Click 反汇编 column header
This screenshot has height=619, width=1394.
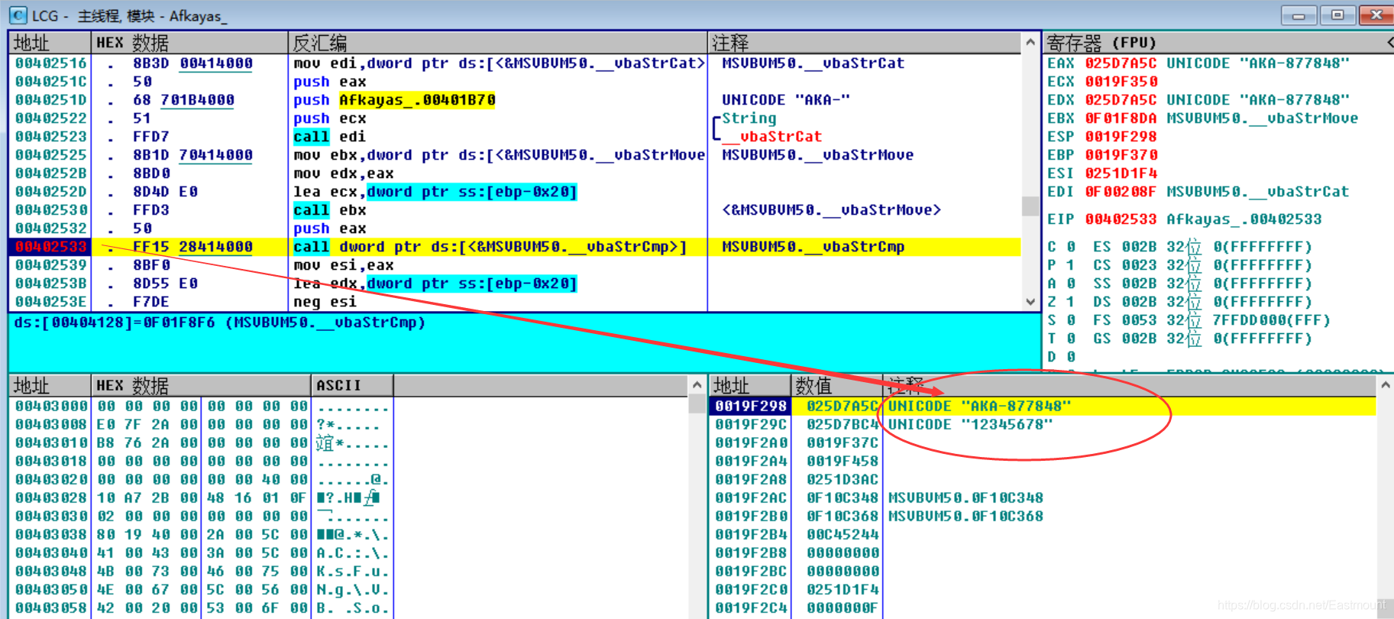(x=498, y=43)
